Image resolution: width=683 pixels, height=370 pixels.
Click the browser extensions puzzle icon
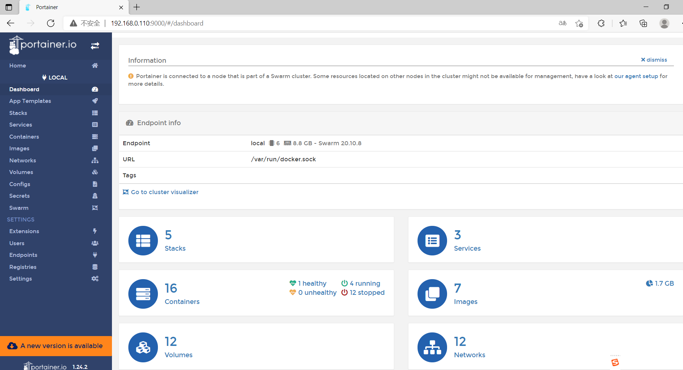coord(601,23)
